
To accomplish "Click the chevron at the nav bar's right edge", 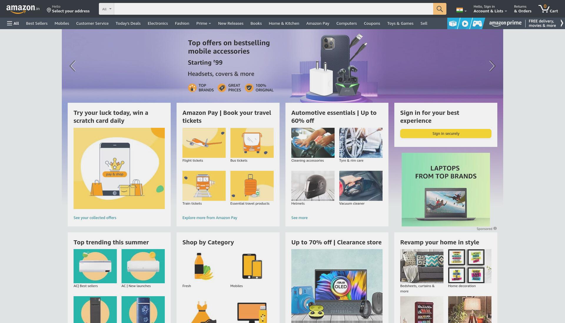I will click(x=562, y=23).
